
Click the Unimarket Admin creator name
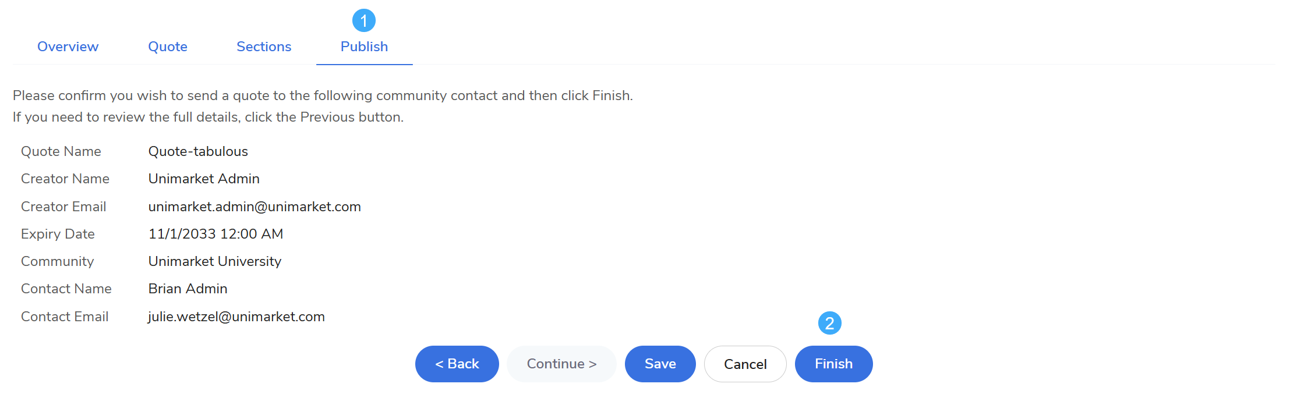tap(204, 179)
